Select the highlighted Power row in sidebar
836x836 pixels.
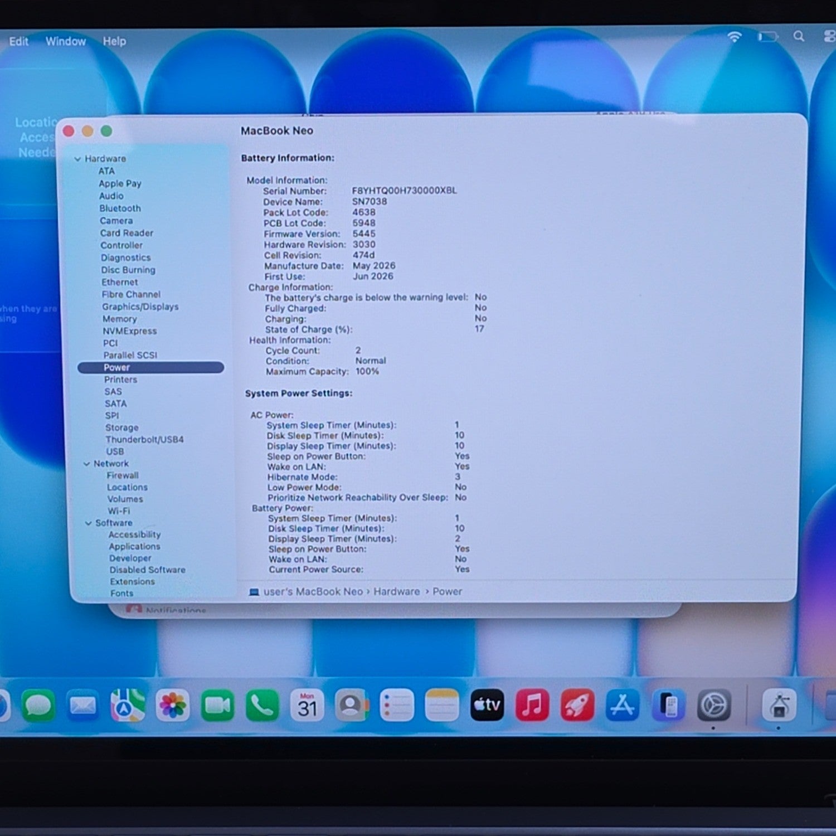click(150, 367)
